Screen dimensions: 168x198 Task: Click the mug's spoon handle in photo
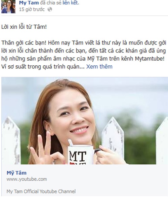pyautogui.click(x=71, y=142)
